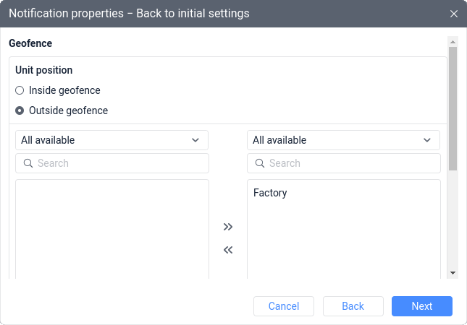Click the chevron on right All available
This screenshot has width=467, height=325.
[x=427, y=140]
